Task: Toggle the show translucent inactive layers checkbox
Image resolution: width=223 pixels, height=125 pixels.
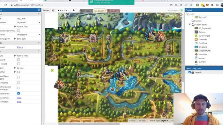Action: click(x=18, y=88)
